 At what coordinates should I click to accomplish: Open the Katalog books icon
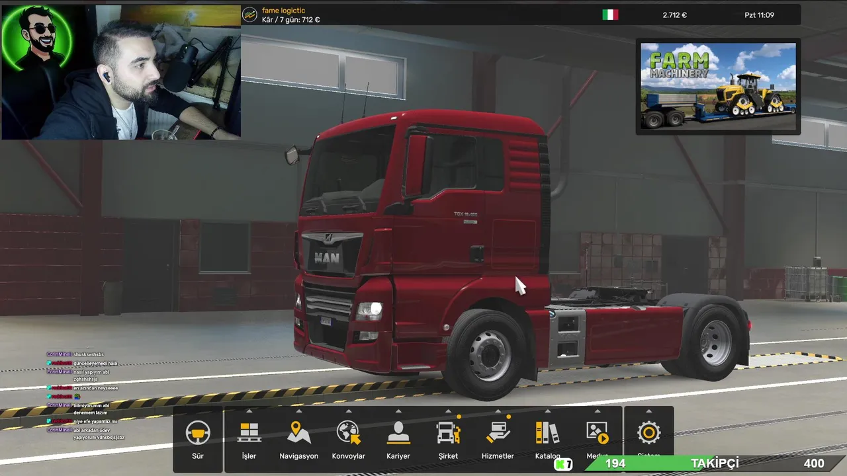pos(547,433)
